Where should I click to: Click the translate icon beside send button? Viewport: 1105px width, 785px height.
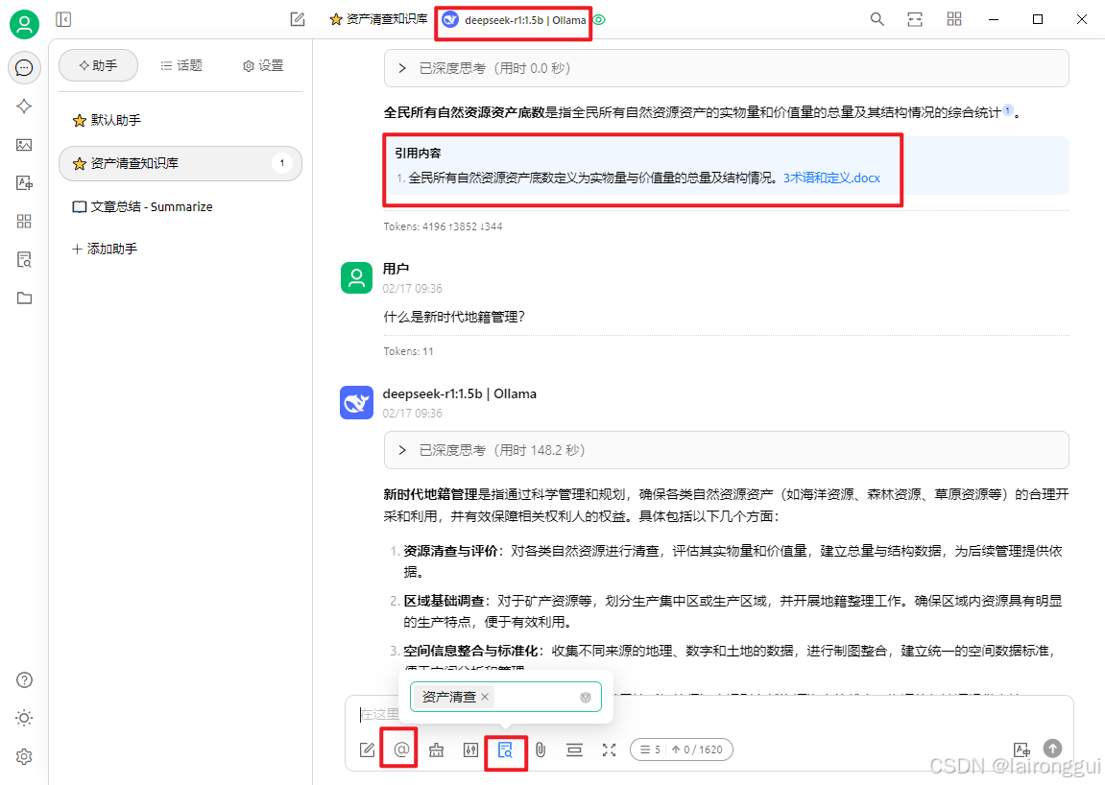pos(1021,749)
